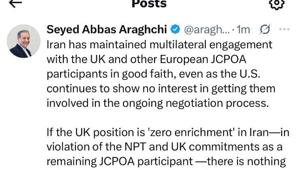Go back using the left arrow
Image resolution: width=298 pixels, height=170 pixels.
point(15,3)
